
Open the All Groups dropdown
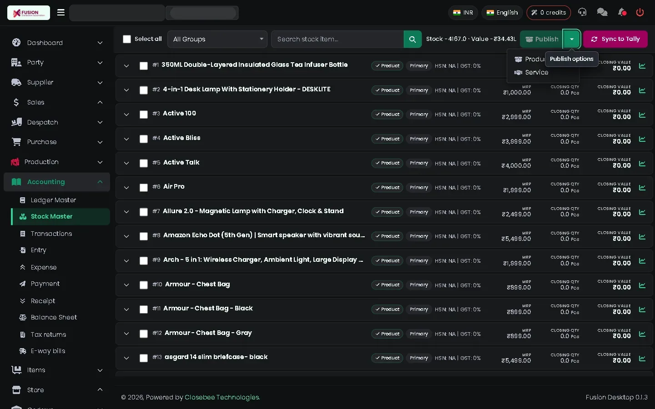pyautogui.click(x=217, y=39)
